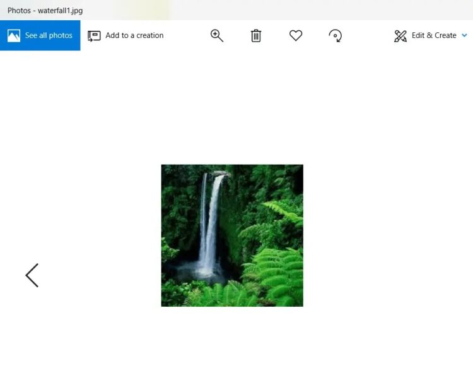Delete the photo with trash icon
Viewport: 473px width, 373px height.
click(x=256, y=35)
